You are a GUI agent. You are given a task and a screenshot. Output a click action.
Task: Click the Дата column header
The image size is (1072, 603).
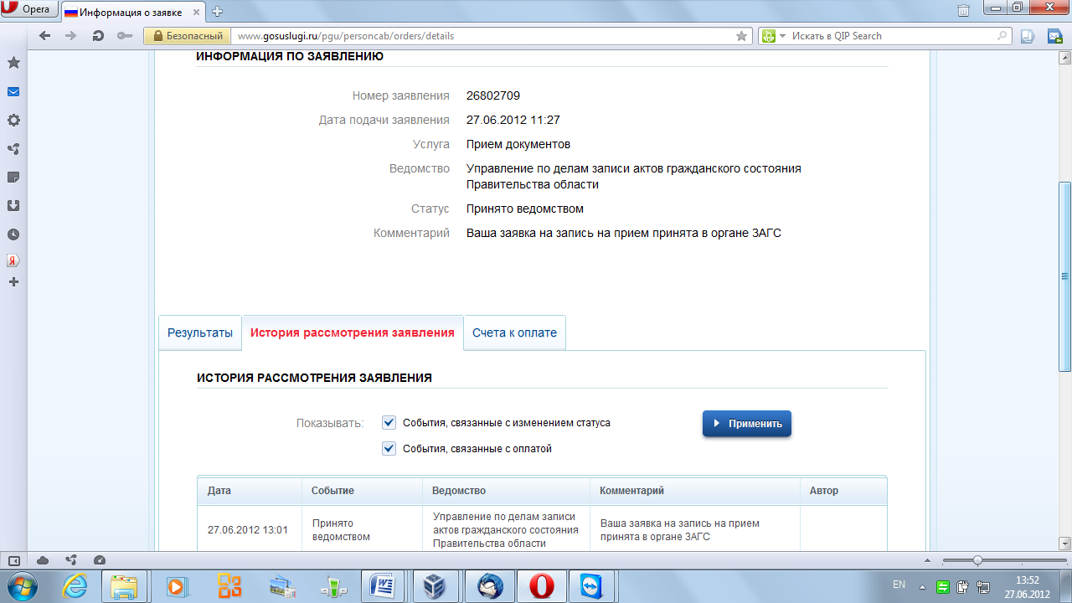click(x=250, y=491)
